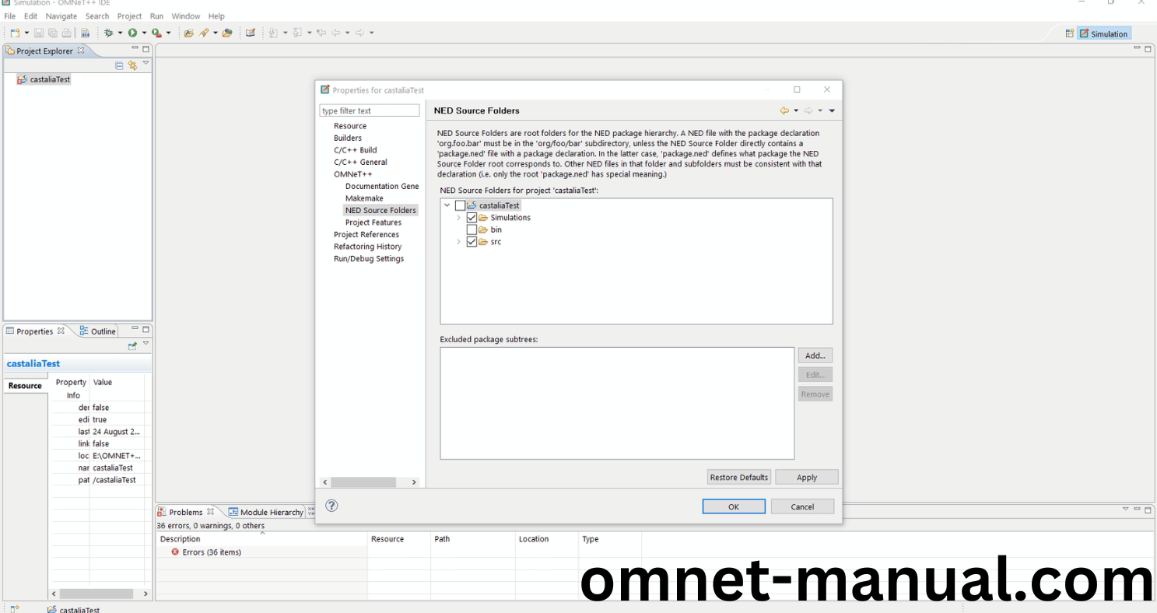
Task: Maximize the bottom Problems panel
Action: [x=1148, y=510]
